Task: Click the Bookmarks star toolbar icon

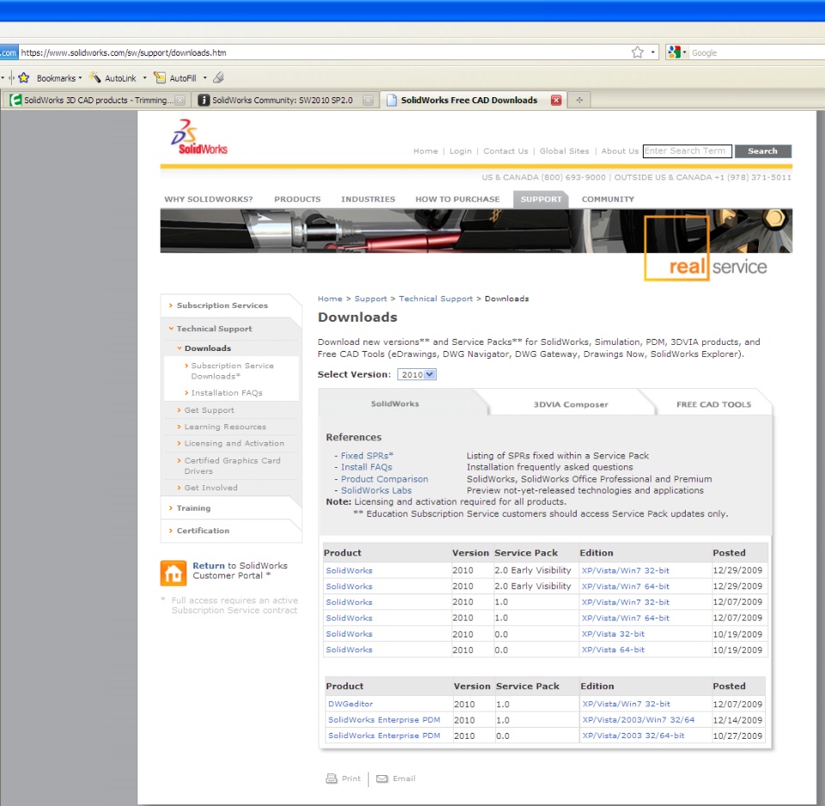Action: (24, 78)
